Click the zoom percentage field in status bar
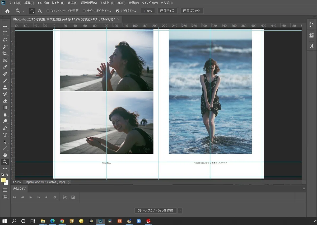317x225 pixels. pyautogui.click(x=17, y=182)
